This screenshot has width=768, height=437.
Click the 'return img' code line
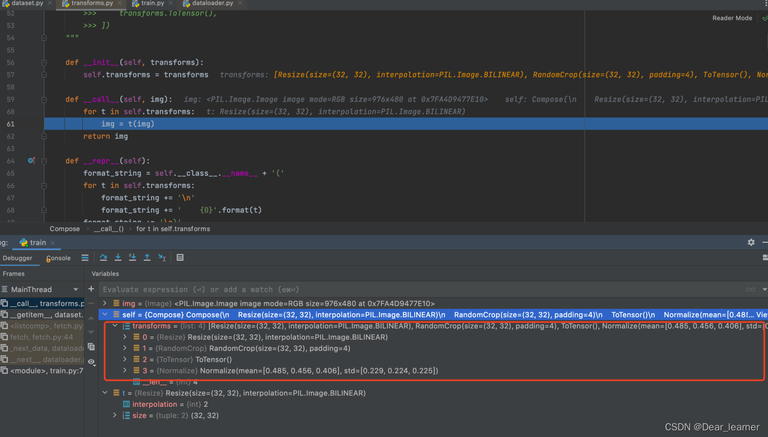[x=105, y=136]
